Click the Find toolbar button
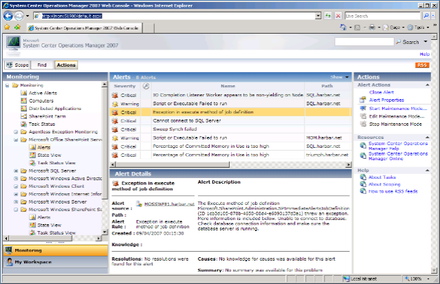The image size is (440, 284). coord(42,65)
